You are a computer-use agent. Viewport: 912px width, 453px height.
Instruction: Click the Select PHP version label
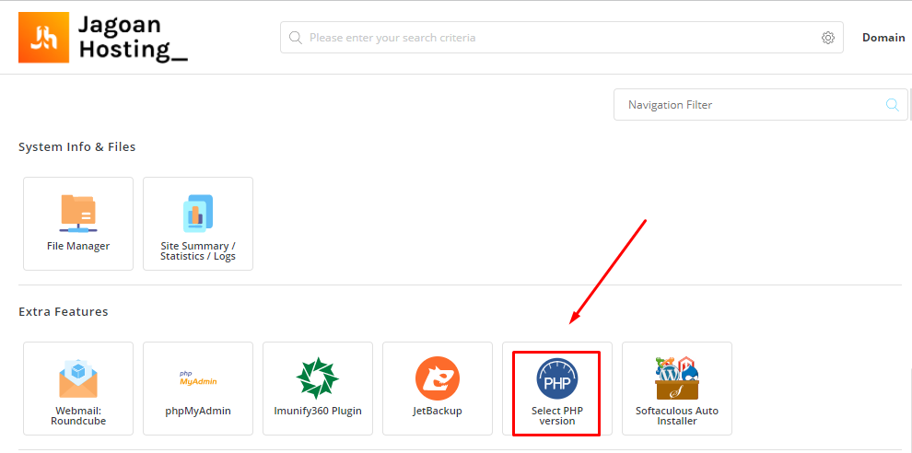[556, 416]
